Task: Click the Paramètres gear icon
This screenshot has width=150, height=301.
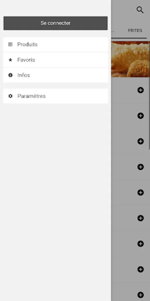Action: pyautogui.click(x=10, y=96)
